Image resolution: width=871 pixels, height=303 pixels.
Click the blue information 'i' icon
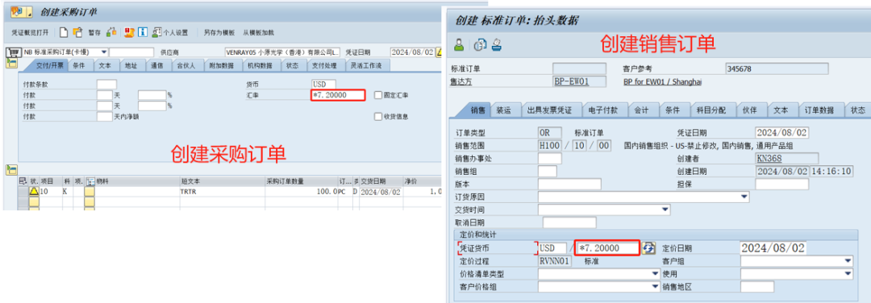[142, 32]
